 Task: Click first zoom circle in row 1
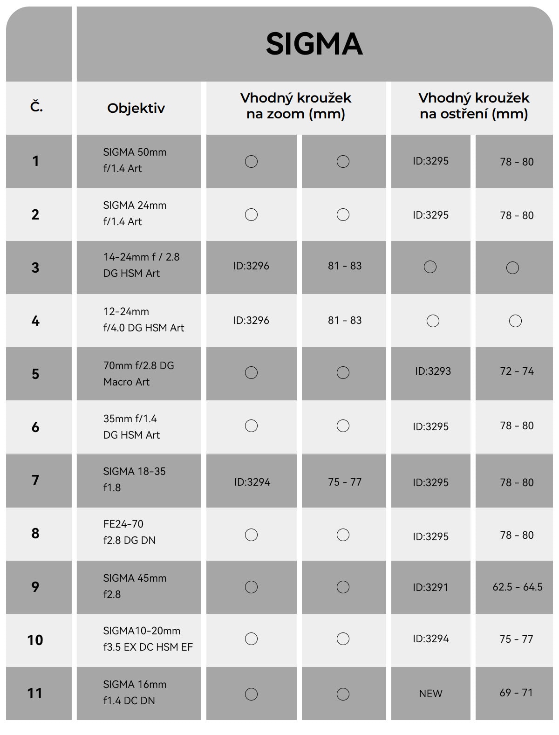tap(251, 161)
